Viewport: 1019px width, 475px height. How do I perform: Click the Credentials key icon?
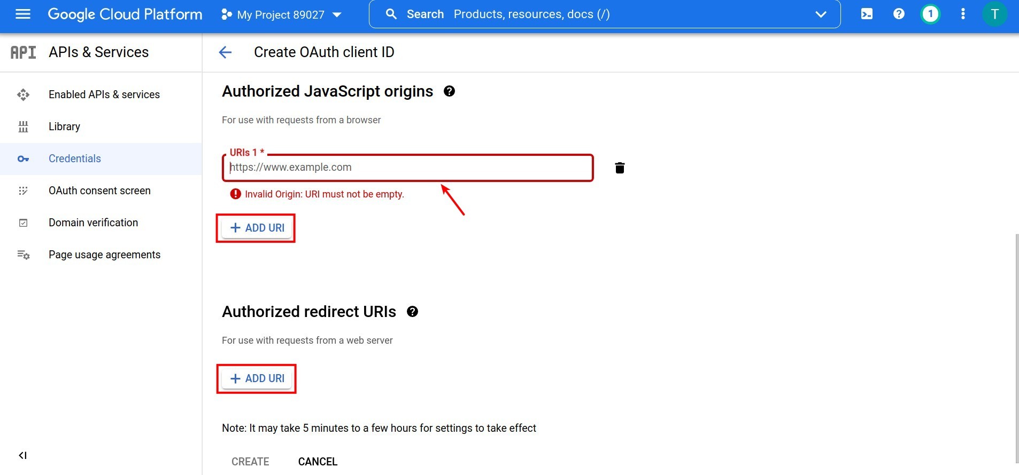(x=23, y=159)
